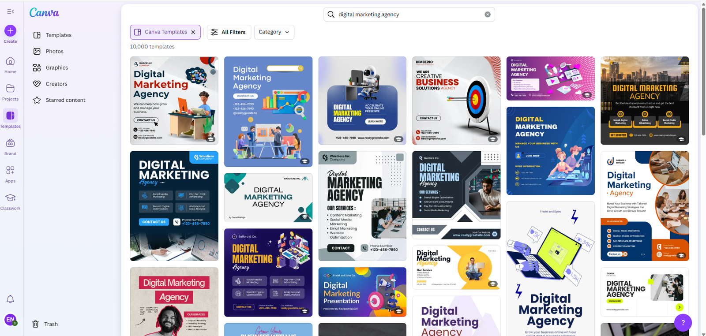Open Brand kit icon
Screen dimensions: 706x336
click(11, 143)
